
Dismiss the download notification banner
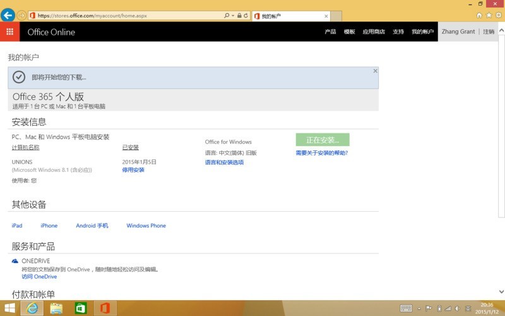click(x=375, y=71)
